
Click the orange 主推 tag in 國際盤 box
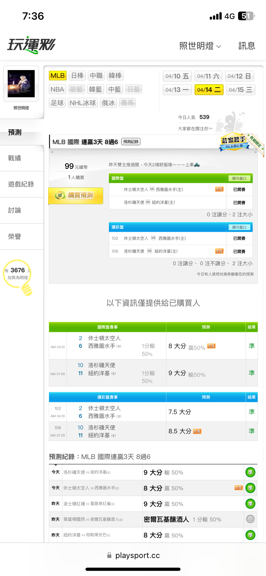[219, 189]
